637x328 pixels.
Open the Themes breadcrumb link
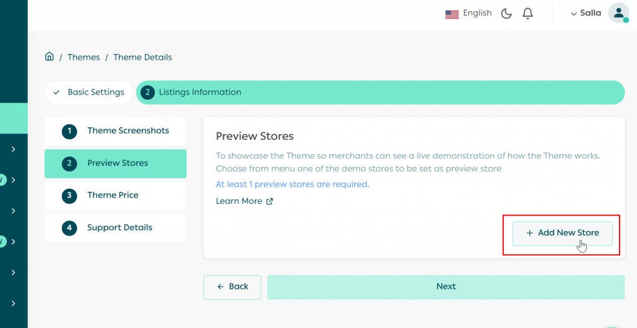pos(83,57)
